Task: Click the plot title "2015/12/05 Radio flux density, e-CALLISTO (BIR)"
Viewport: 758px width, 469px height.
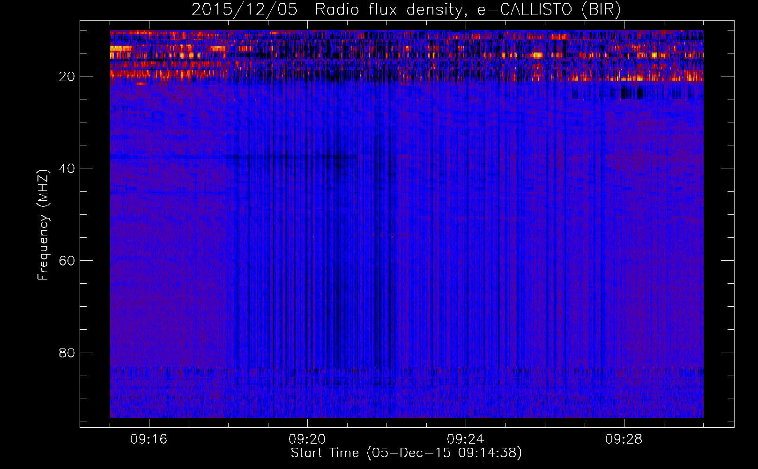Action: (406, 10)
